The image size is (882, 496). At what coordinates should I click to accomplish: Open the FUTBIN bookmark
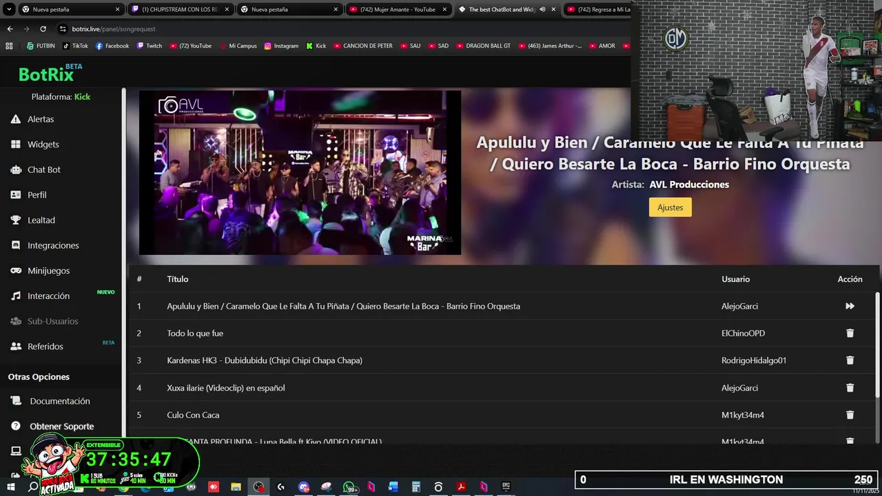41,46
